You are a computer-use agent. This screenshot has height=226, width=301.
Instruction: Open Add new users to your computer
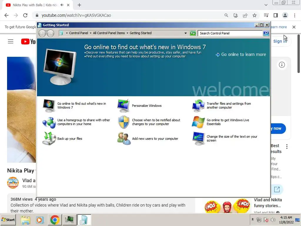pos(155,139)
